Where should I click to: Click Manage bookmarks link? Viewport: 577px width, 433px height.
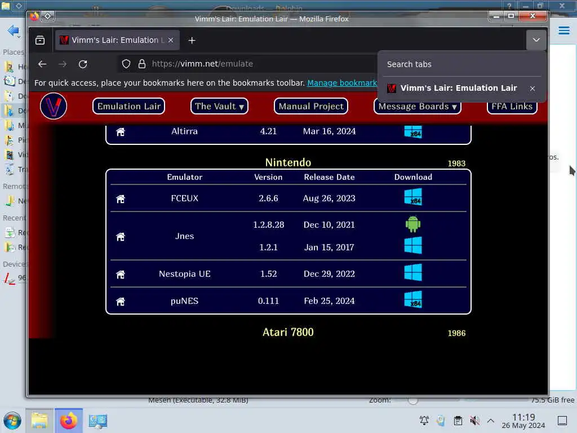pyautogui.click(x=342, y=83)
